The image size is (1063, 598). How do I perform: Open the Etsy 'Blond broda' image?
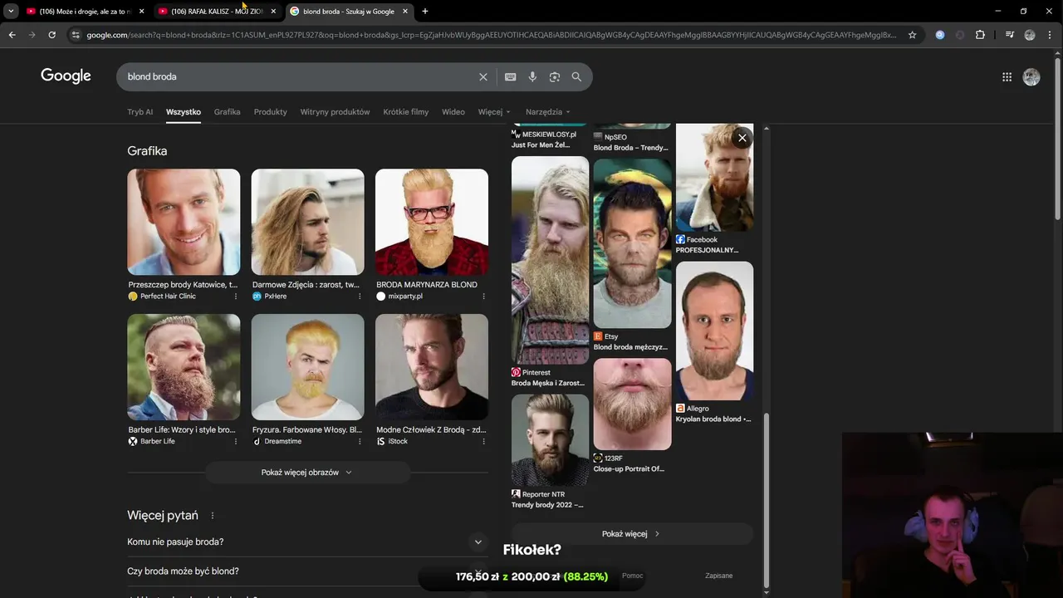tap(632, 243)
